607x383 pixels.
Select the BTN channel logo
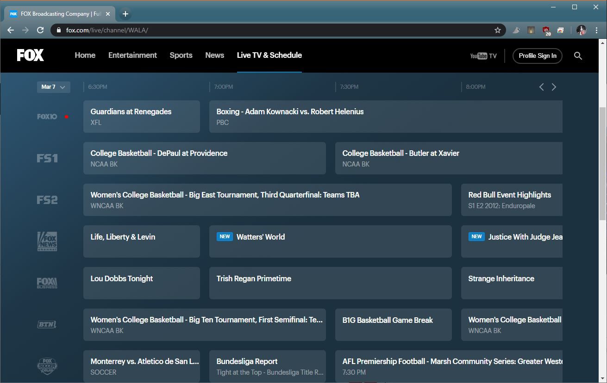47,325
